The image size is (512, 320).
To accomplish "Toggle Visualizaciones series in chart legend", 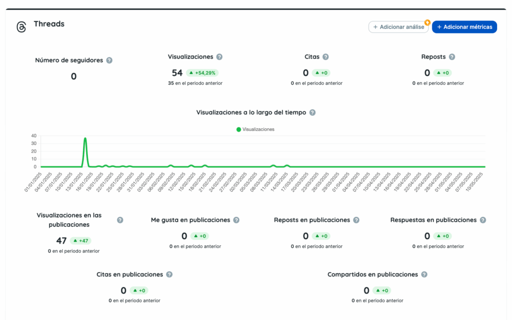I will click(x=258, y=129).
